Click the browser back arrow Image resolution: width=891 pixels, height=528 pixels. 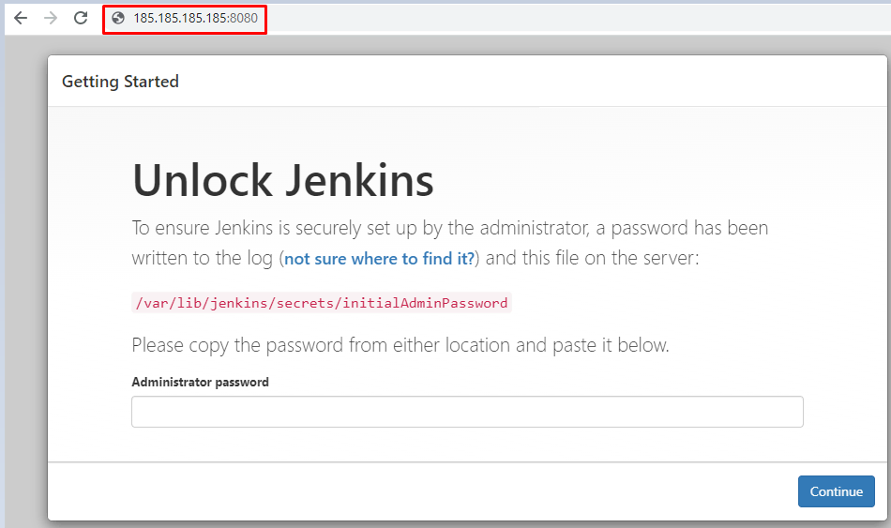pos(21,18)
